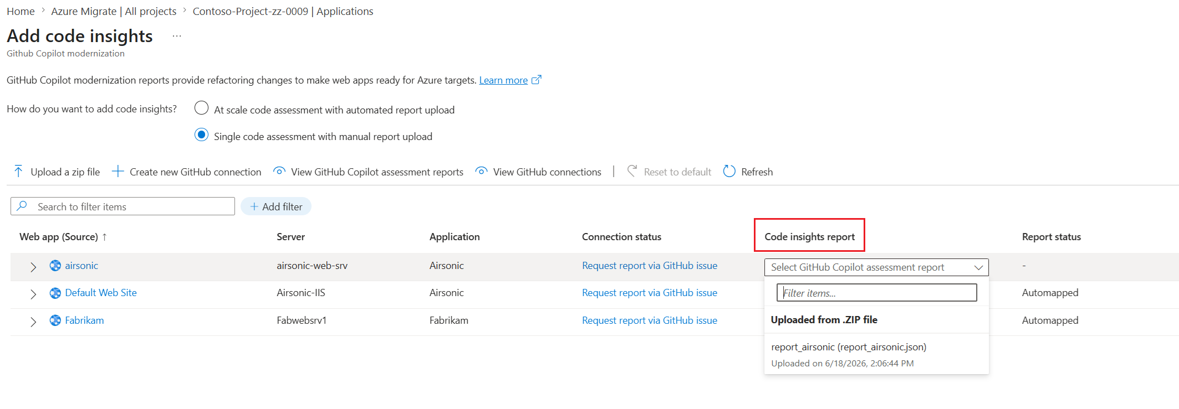The image size is (1179, 409).
Task: Expand the Default Web Site row
Action: (33, 294)
